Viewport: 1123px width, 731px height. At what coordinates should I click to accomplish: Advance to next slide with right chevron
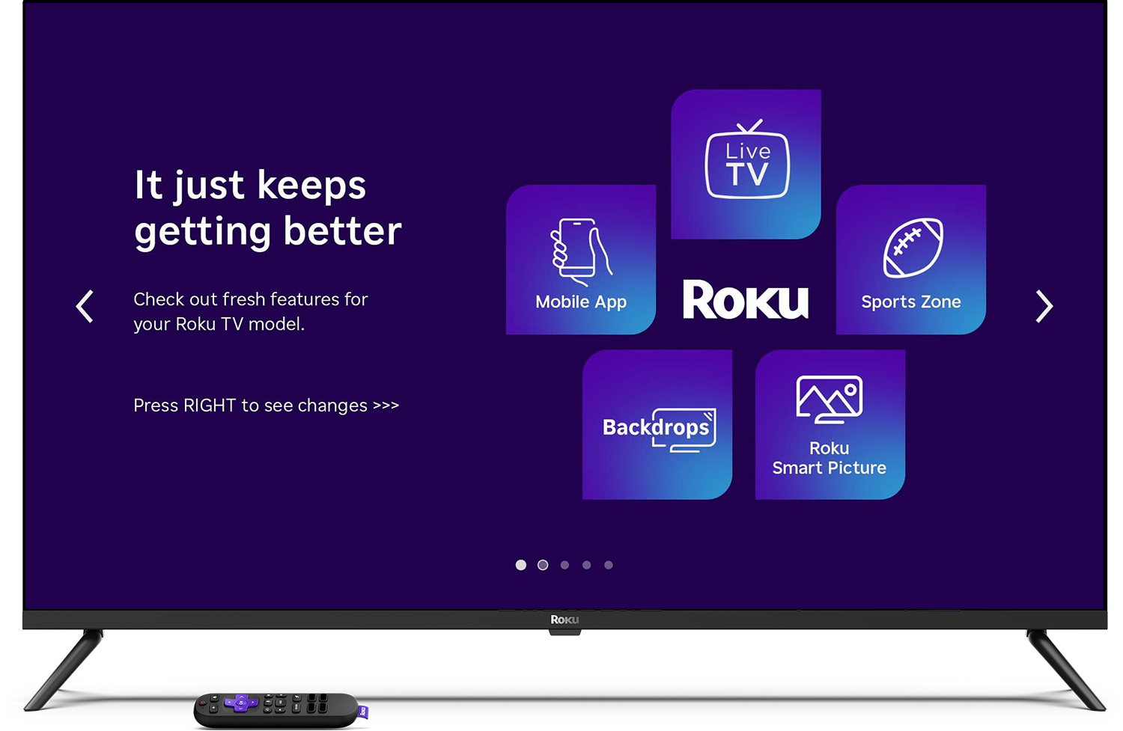pos(1044,306)
